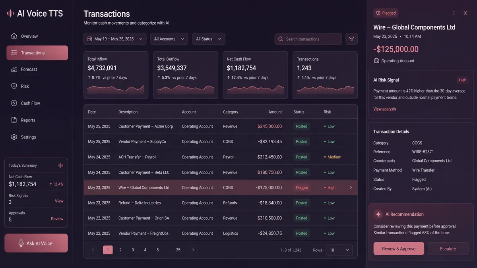Open the filter funnel button
477x268 pixels.
pyautogui.click(x=351, y=39)
